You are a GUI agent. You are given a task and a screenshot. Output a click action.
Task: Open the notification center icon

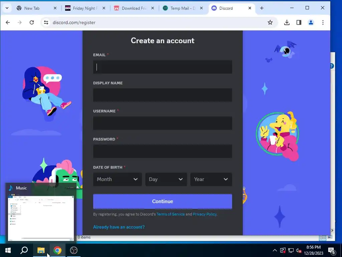[331, 250]
